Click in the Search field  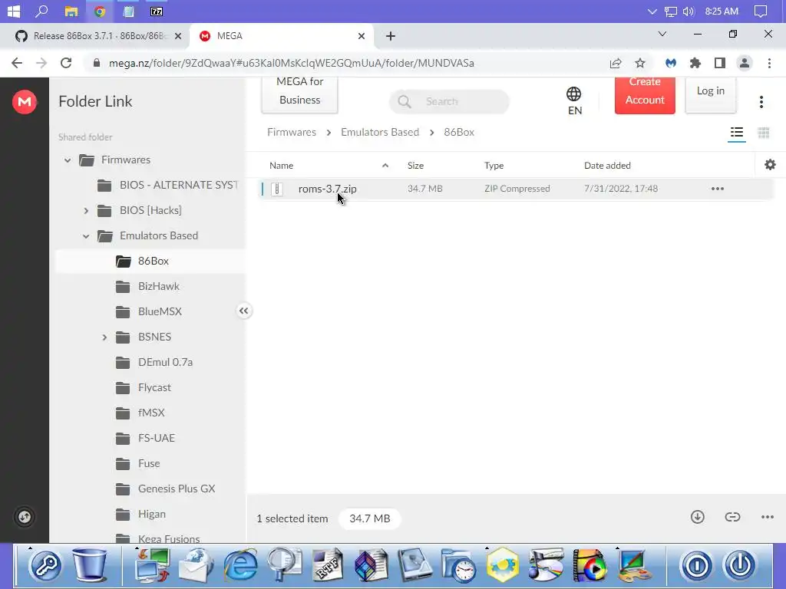click(449, 102)
